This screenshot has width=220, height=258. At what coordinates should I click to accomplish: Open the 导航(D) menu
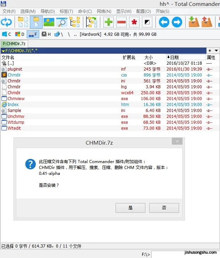click(x=48, y=11)
